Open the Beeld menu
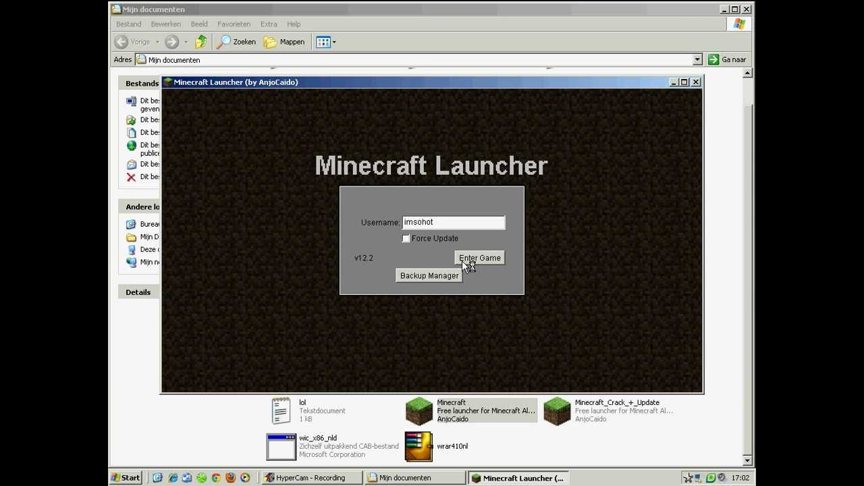The width and height of the screenshot is (864, 486). [x=199, y=24]
